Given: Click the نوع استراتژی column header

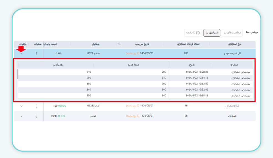Looking at the screenshot, I should [234, 44].
